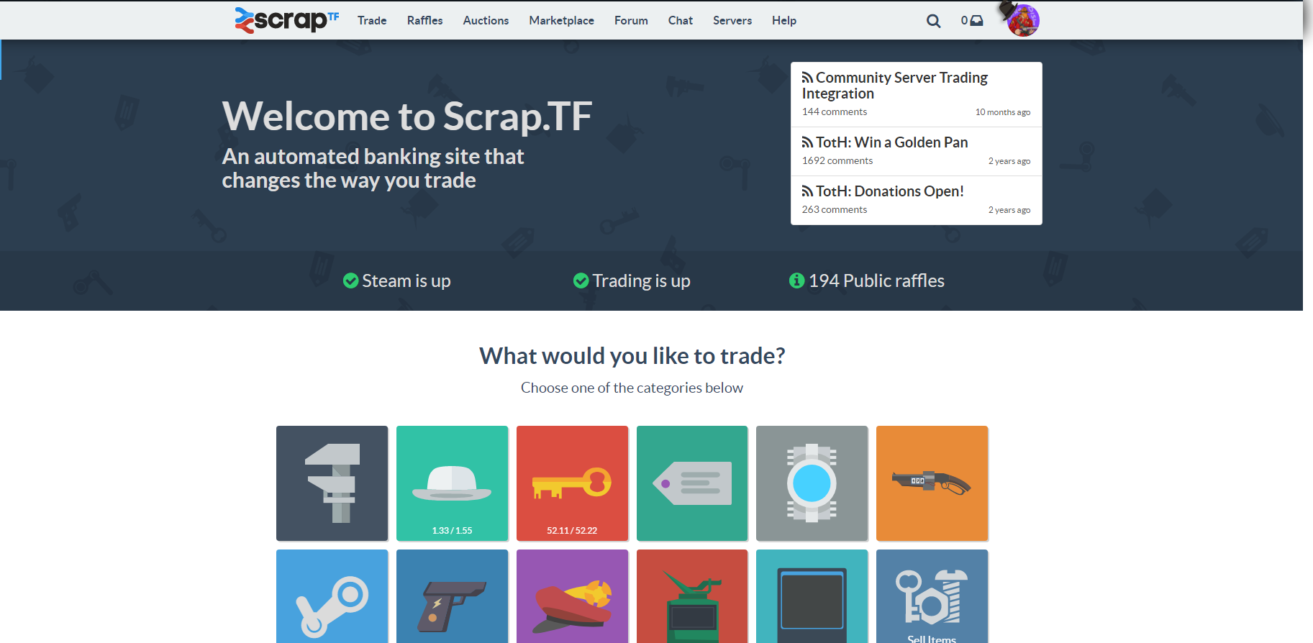This screenshot has width=1313, height=643.
Task: Open the Marketplace menu
Action: coord(562,21)
